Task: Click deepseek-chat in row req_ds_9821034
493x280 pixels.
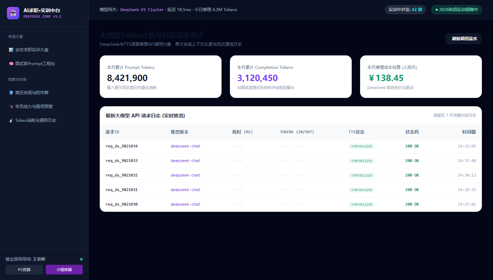Action: tap(186, 146)
